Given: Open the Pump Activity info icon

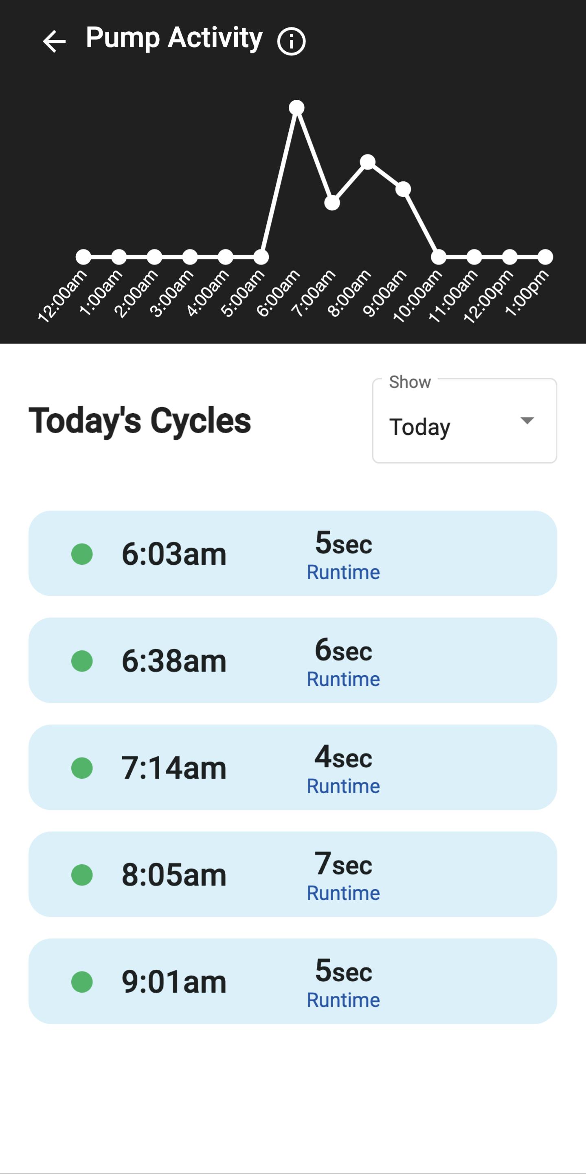Looking at the screenshot, I should pyautogui.click(x=291, y=42).
